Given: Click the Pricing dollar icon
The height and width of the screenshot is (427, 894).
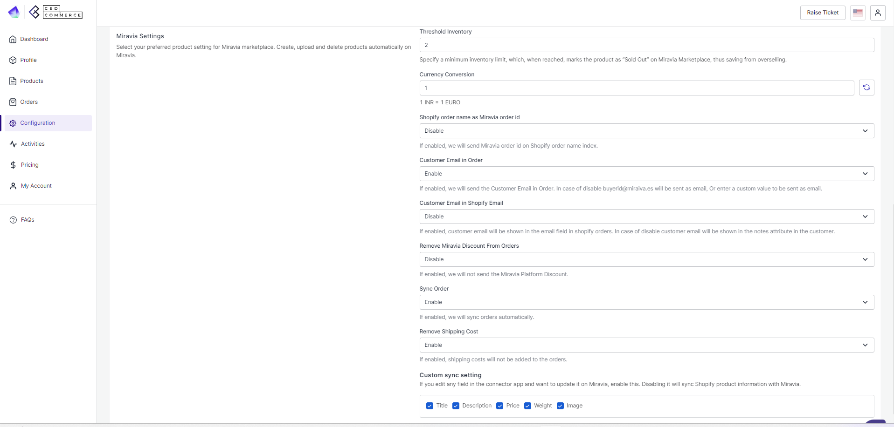Looking at the screenshot, I should coord(13,165).
